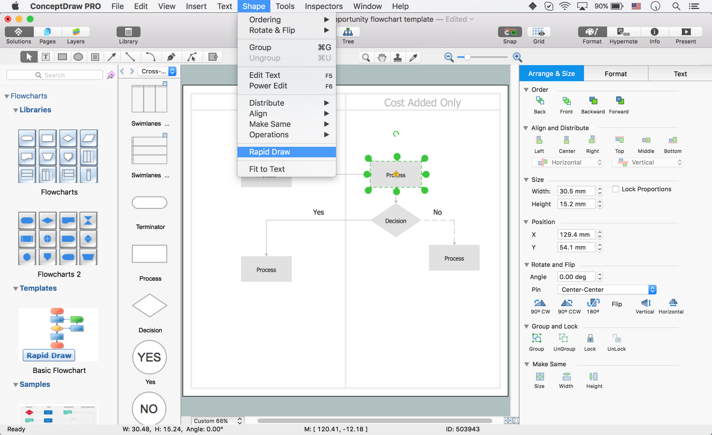This screenshot has height=435, width=712.
Task: Open the zoom level Custom 66% selector
Action: click(217, 421)
